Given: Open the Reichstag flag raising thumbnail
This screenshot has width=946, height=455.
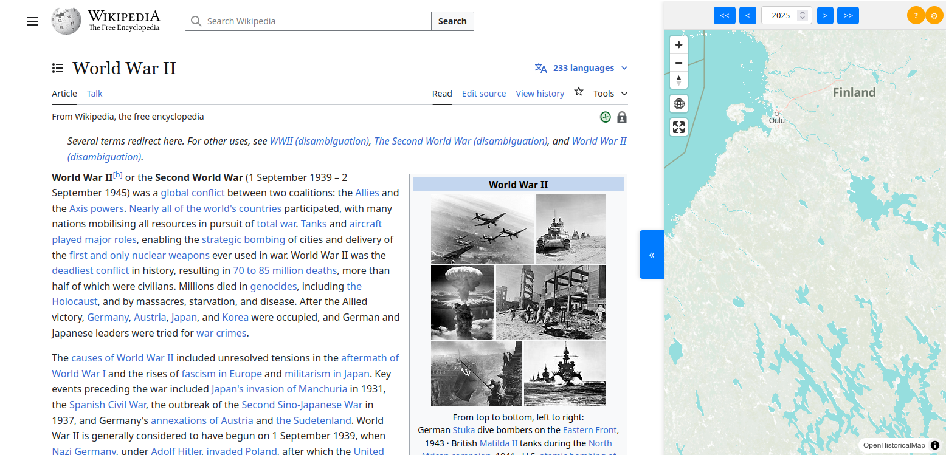Looking at the screenshot, I should (476, 373).
